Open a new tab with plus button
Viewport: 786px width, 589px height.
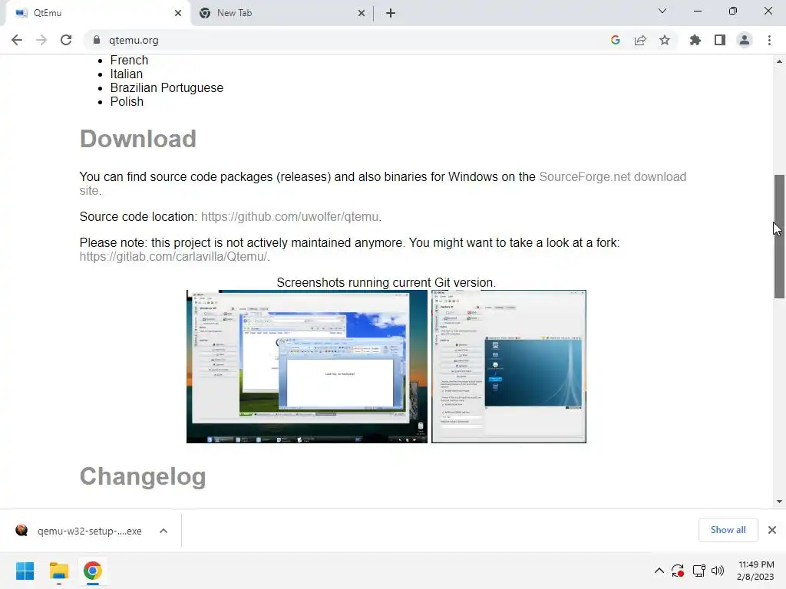pyautogui.click(x=391, y=13)
